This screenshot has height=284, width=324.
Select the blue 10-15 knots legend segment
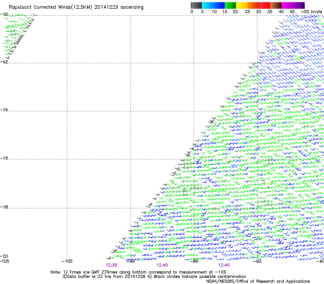[219, 5]
